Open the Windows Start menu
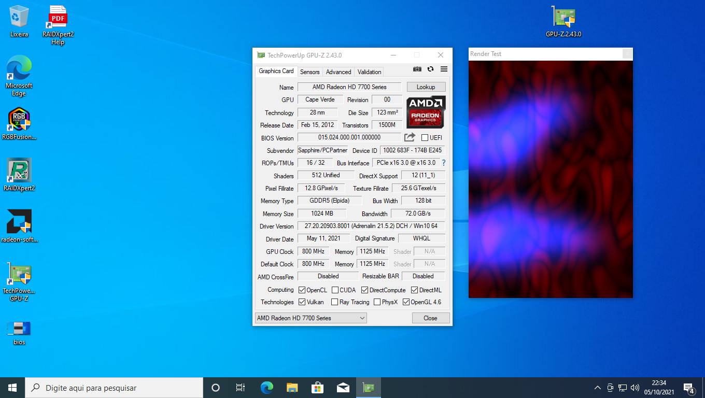Viewport: 705px width, 398px height. 12,388
